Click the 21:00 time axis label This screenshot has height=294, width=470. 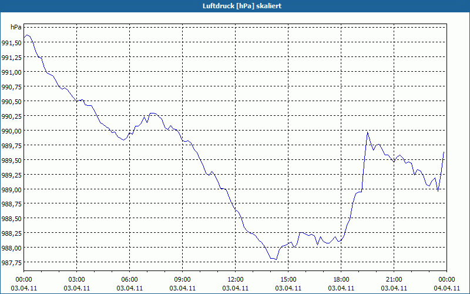click(x=394, y=280)
